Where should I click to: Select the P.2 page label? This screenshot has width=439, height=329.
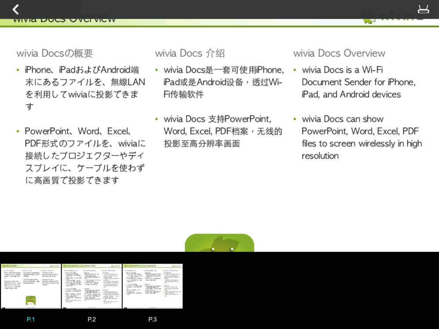92,319
